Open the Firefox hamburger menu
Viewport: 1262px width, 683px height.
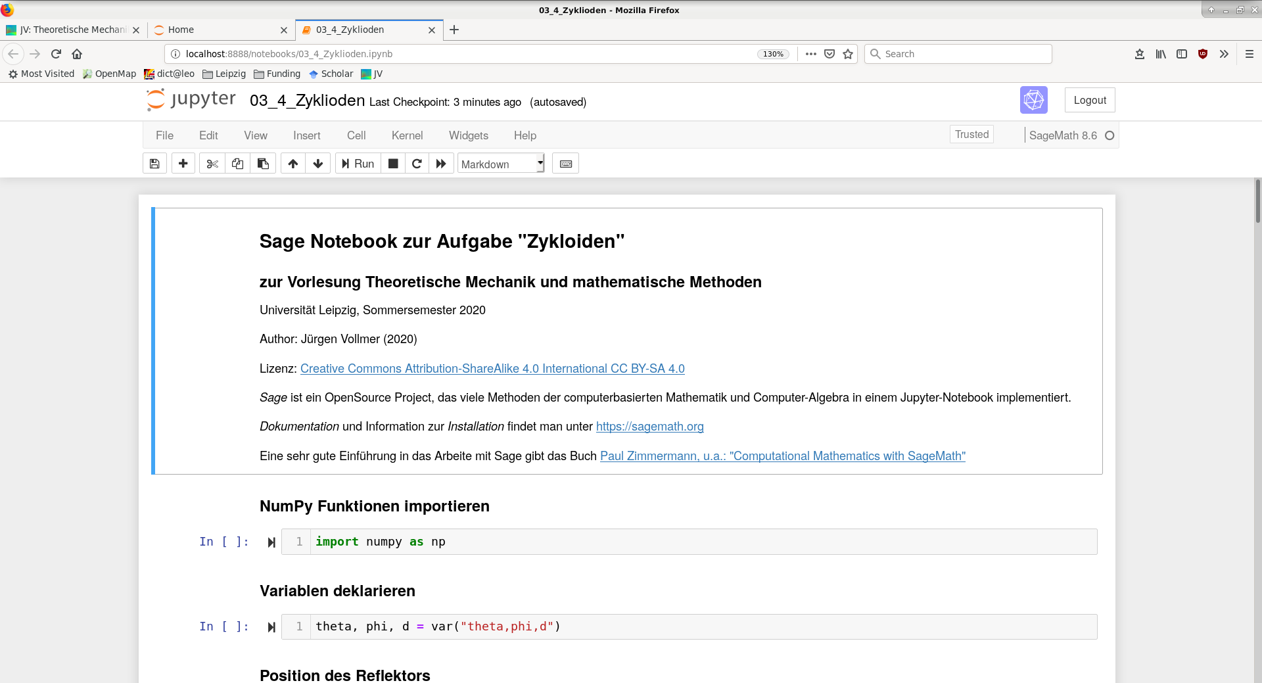click(x=1250, y=54)
